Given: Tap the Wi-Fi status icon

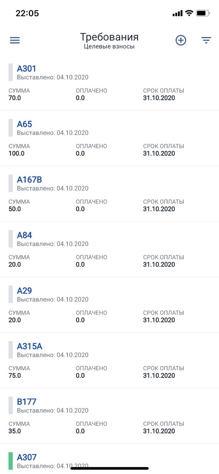Looking at the screenshot, I should point(189,13).
